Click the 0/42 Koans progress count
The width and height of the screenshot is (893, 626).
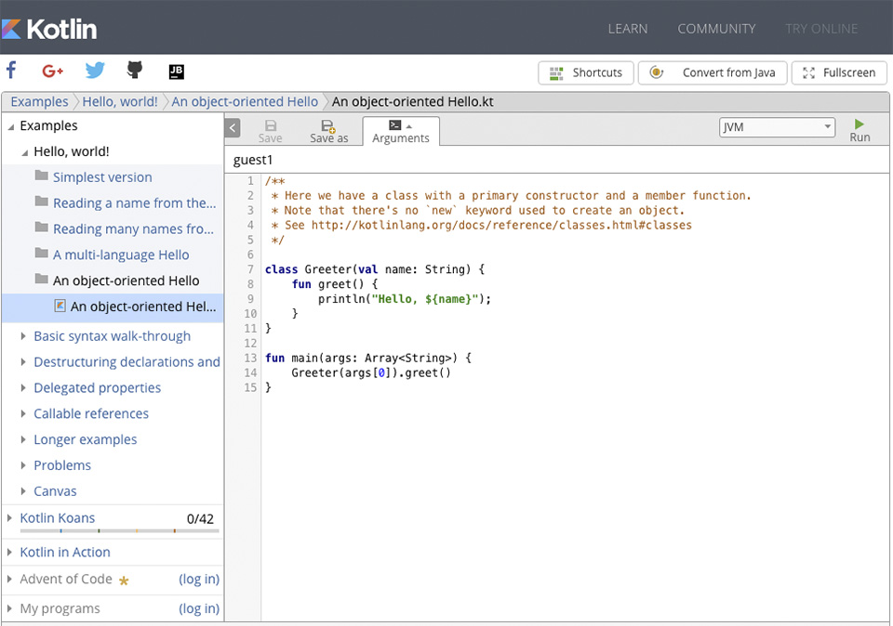tap(201, 518)
